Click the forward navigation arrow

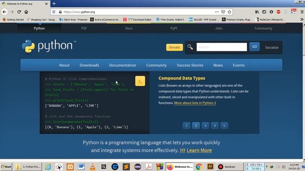pos(12,12)
